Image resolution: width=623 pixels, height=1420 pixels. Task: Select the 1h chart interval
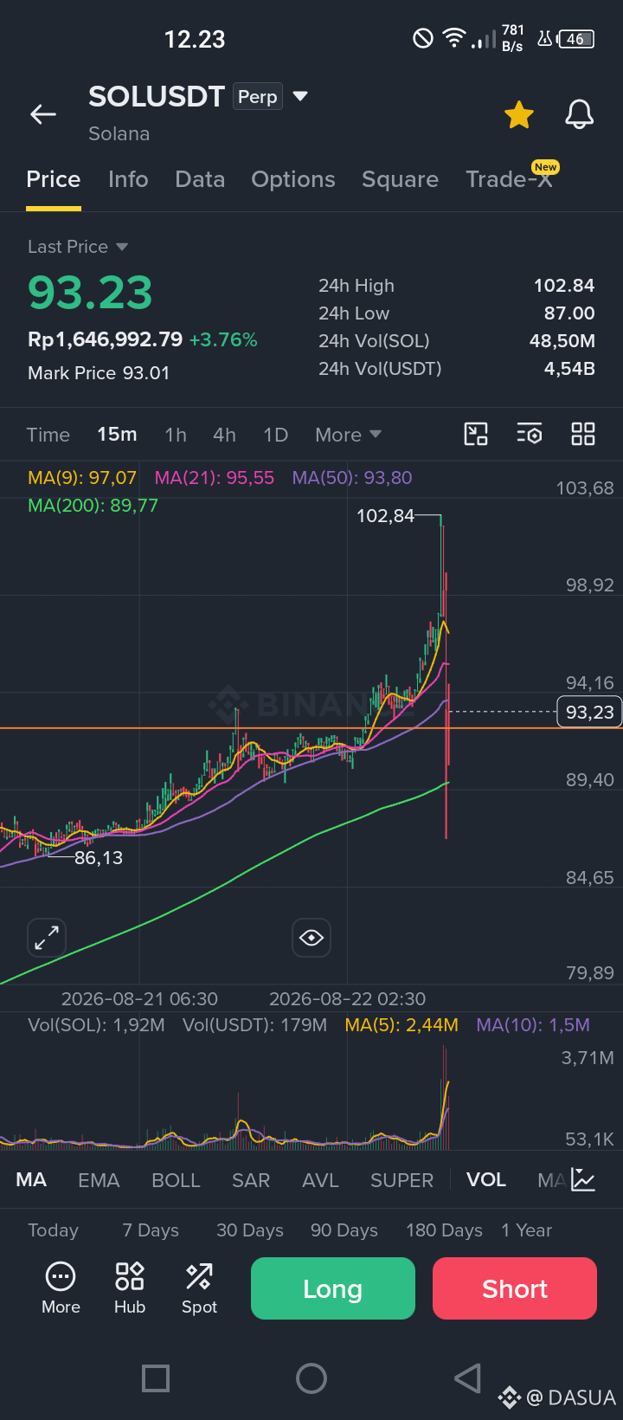pyautogui.click(x=176, y=435)
